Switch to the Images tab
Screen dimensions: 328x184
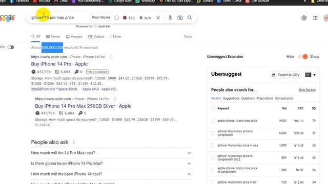point(74,36)
